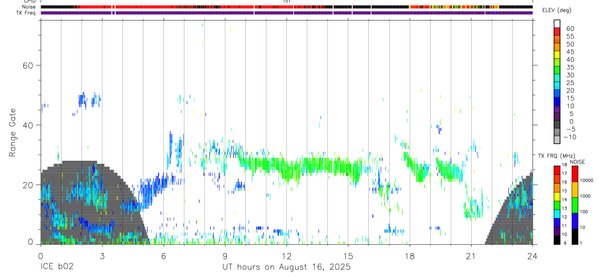Screen dimensions: 599x277
Task: Click the 'Noise' row label at top left
Action: (x=29, y=7)
